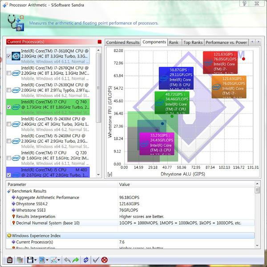267x267 pixels.
Task: Click processor list scroll down arrow
Action: click(98, 175)
